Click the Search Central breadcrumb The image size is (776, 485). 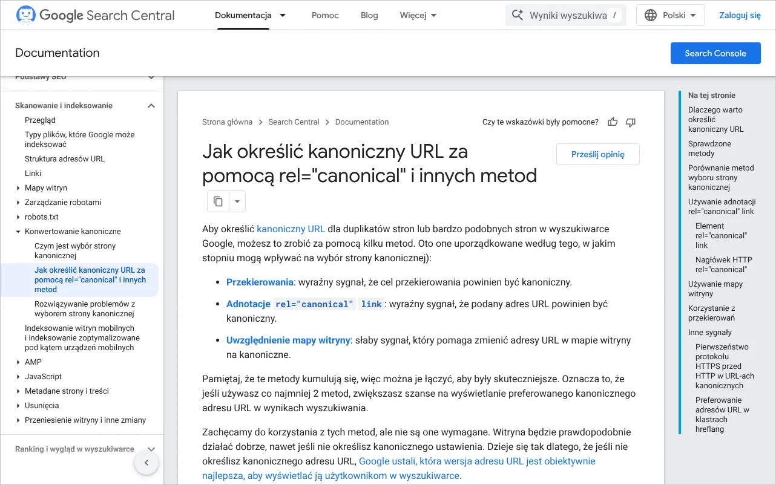pyautogui.click(x=294, y=122)
